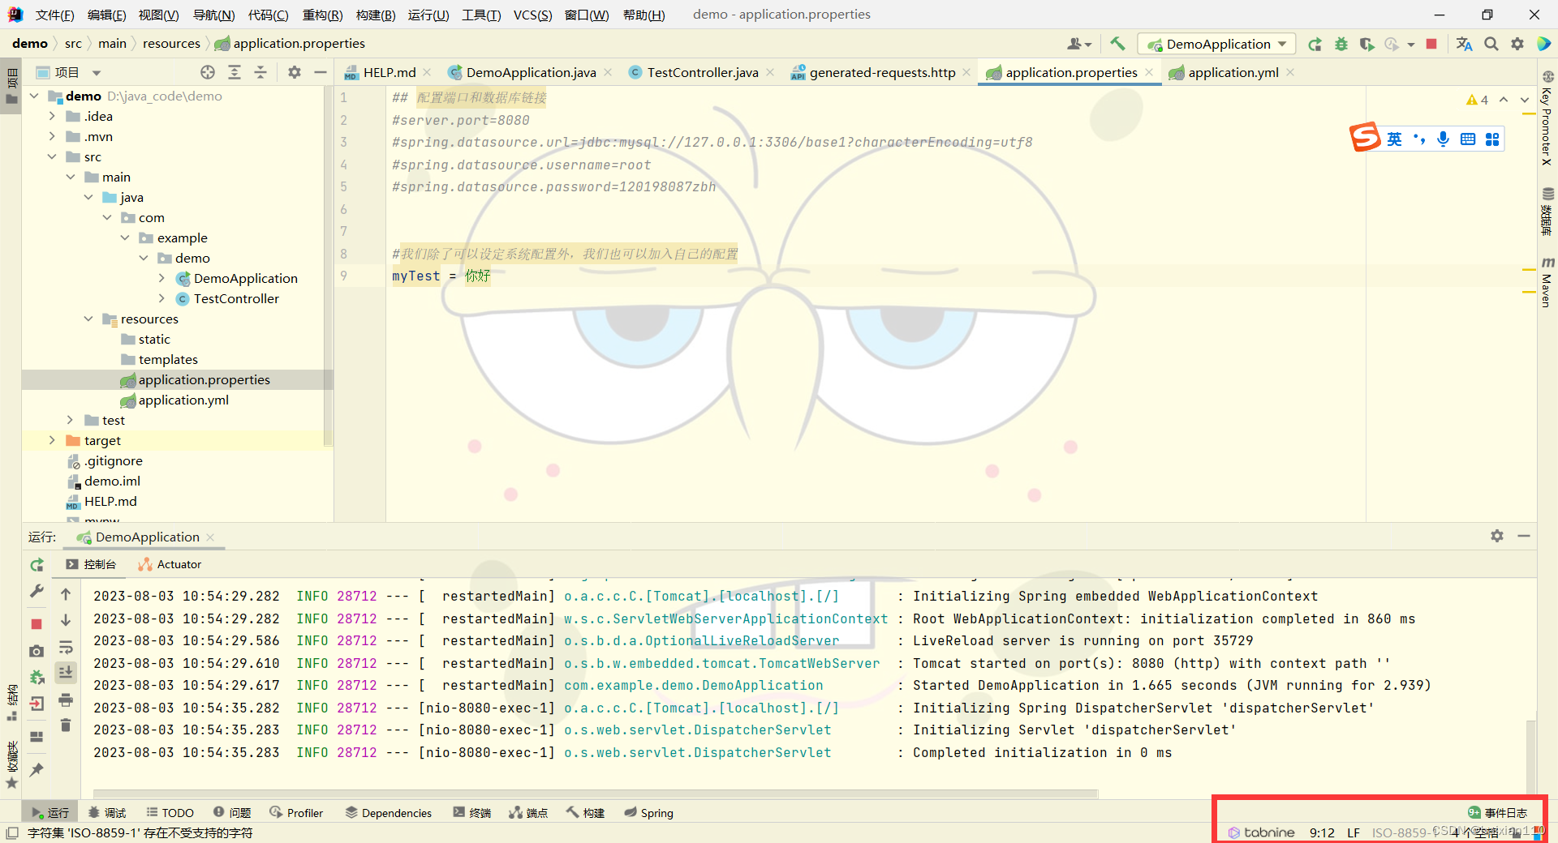Open the DemoApplication run configuration dropdown
The height and width of the screenshot is (843, 1558).
pos(1216,44)
